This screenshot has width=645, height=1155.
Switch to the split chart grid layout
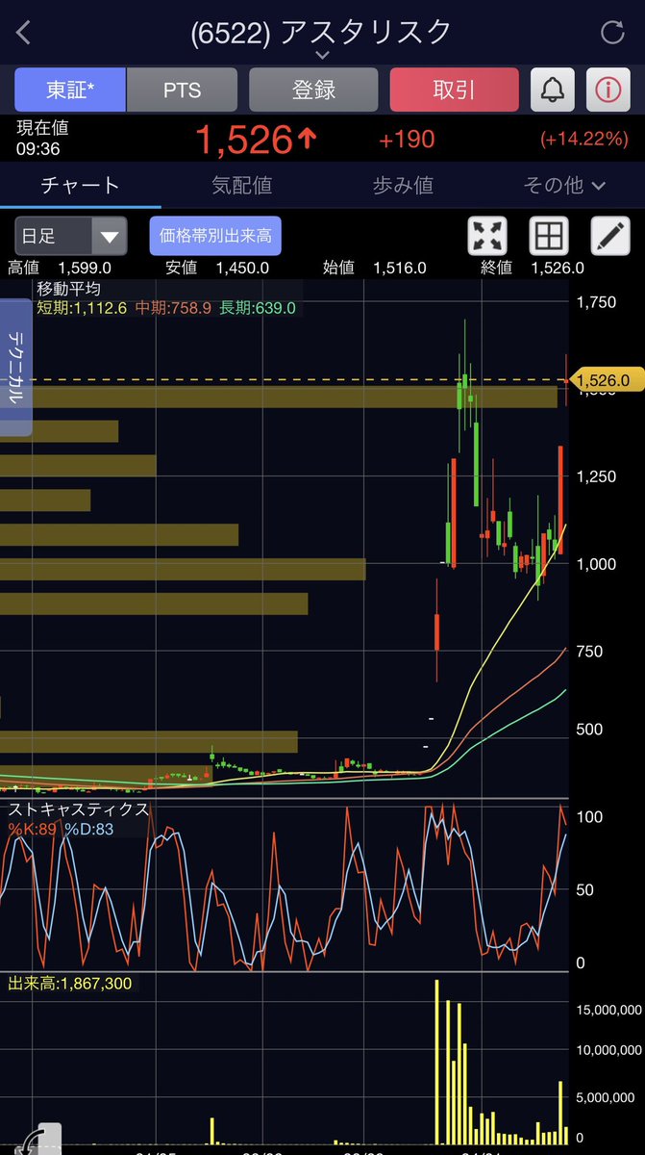pos(549,236)
